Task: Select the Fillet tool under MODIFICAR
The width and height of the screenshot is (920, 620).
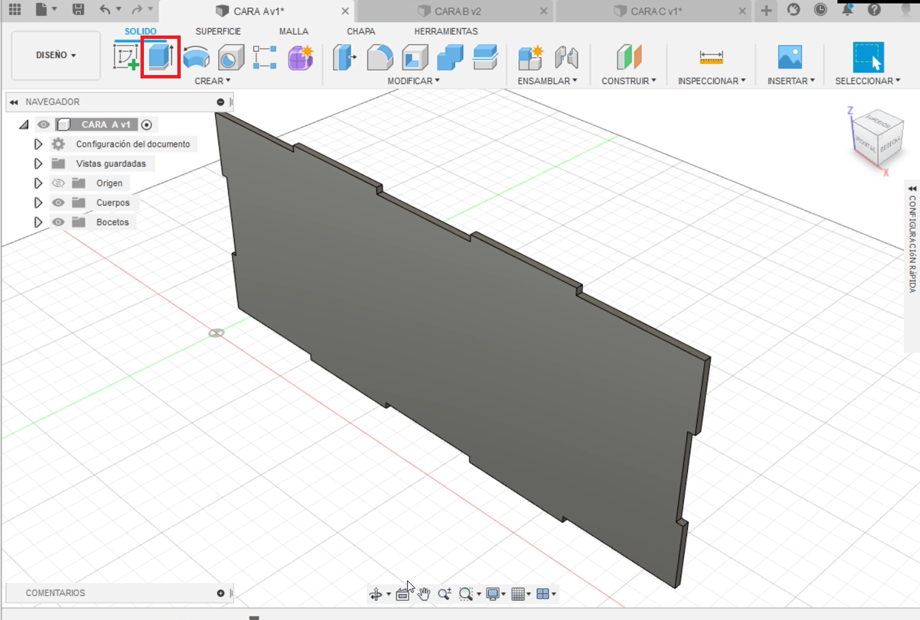Action: 380,59
